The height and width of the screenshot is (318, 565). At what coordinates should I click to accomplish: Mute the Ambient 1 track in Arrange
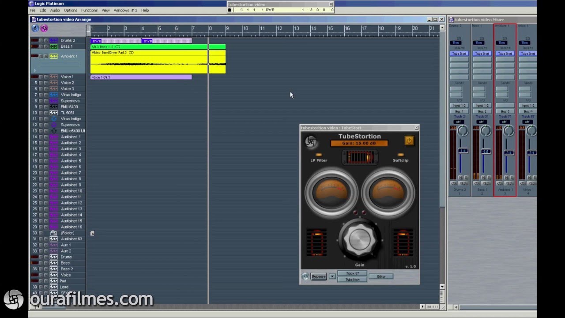(x=41, y=56)
